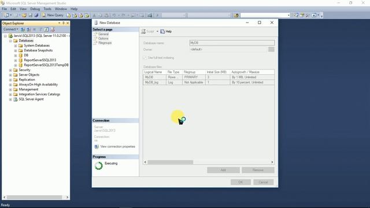Screen dimensions: 370x208
Task: Expand the ReportServer$SQL2013 database node
Action: pos(16,60)
